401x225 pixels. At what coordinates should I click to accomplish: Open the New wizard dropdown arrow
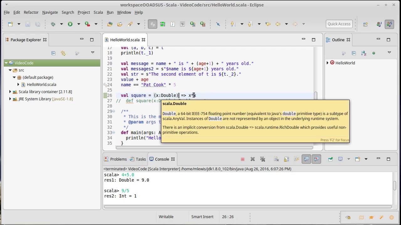coord(19,24)
